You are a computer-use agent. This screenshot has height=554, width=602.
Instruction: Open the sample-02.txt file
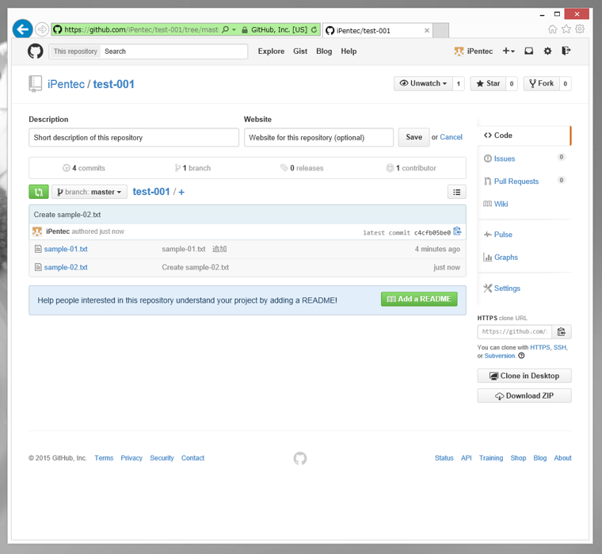66,267
